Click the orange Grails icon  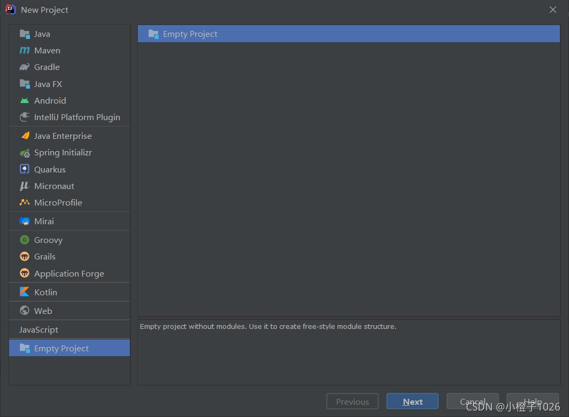coord(25,256)
